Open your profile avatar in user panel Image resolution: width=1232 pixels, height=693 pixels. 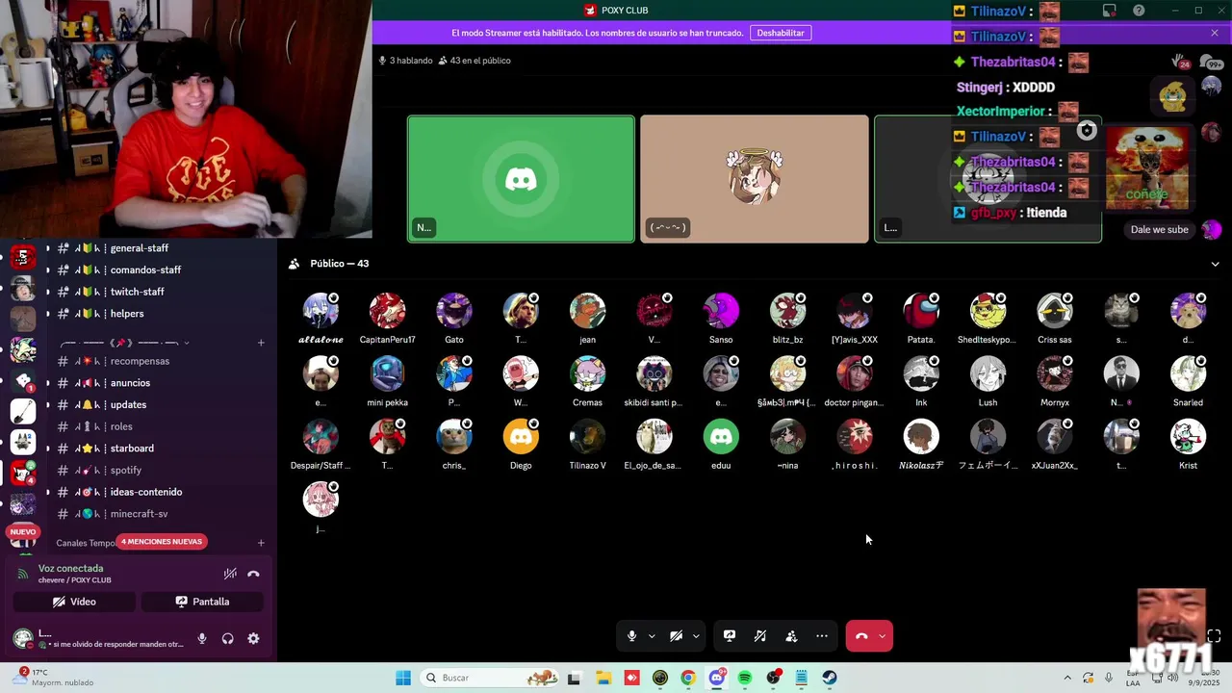pos(23,638)
